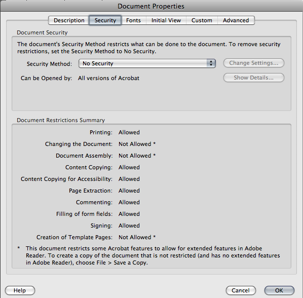Click the 'Signing:' label

[101, 226]
